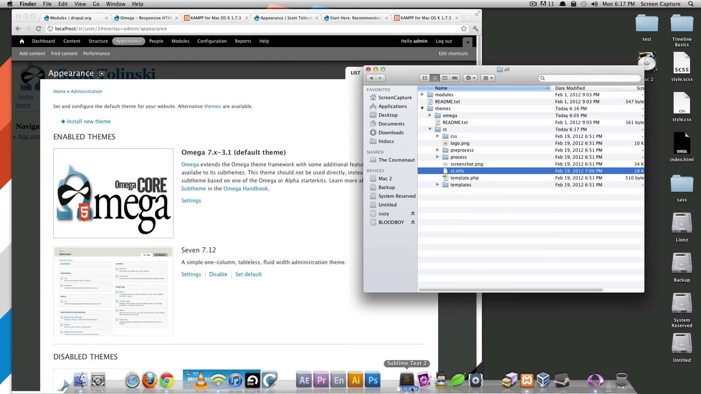
Task: Switch to the Modules drupal.org tab
Action: click(x=75, y=18)
